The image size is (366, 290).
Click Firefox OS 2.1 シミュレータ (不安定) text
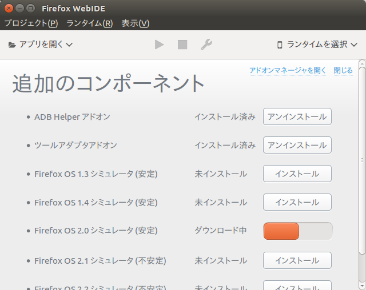(x=100, y=261)
